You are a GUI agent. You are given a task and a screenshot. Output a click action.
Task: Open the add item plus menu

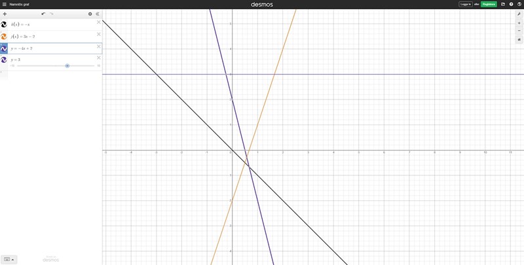point(5,14)
